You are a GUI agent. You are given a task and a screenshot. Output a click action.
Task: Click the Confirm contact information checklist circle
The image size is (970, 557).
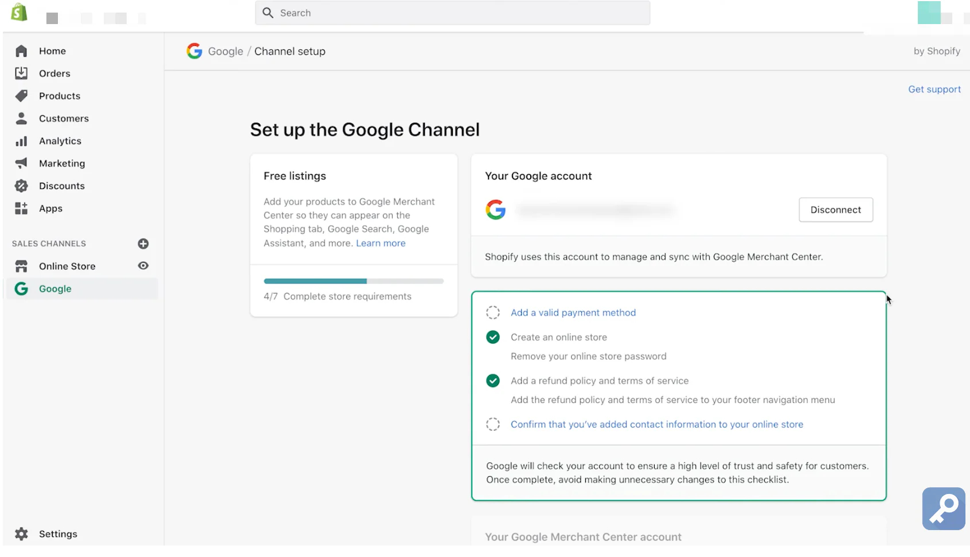click(492, 424)
